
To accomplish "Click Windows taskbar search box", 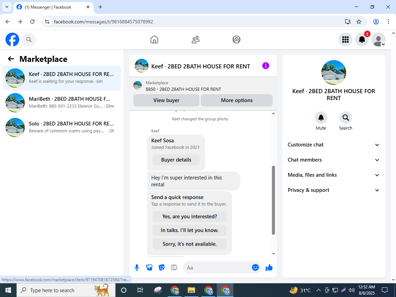I will pyautogui.click(x=66, y=290).
